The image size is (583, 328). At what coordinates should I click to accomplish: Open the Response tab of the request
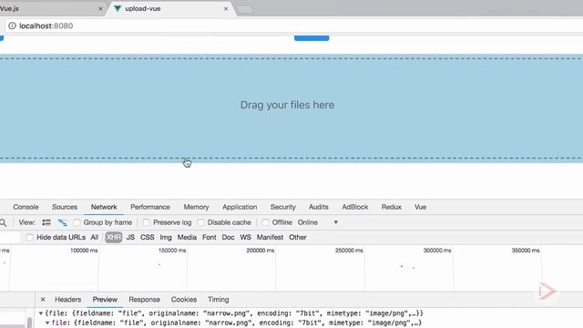[x=144, y=300]
